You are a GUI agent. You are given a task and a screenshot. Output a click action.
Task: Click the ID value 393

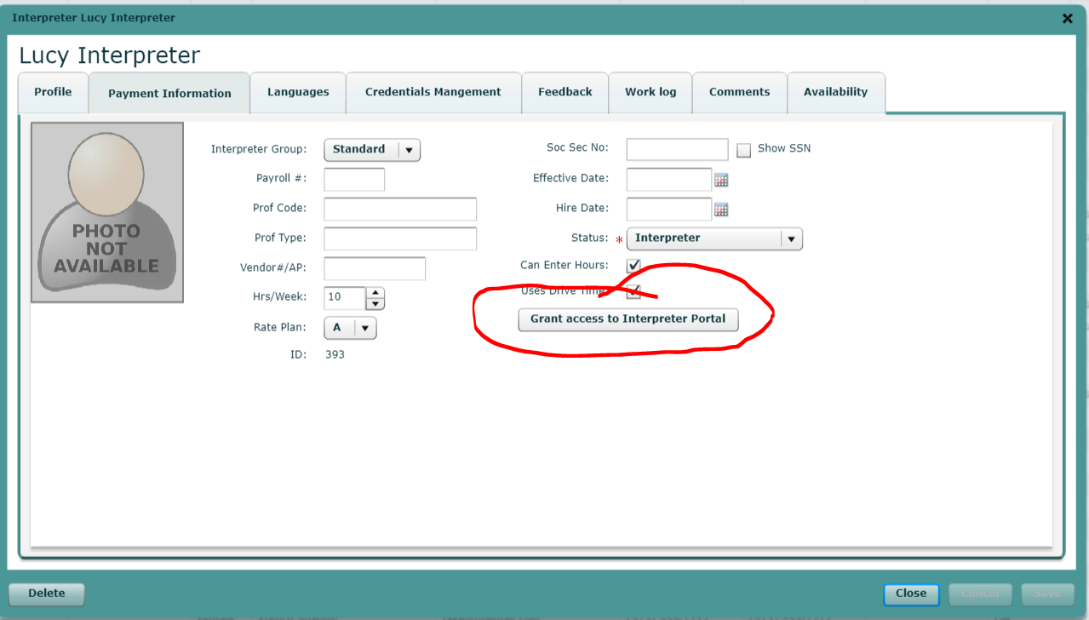(x=335, y=355)
